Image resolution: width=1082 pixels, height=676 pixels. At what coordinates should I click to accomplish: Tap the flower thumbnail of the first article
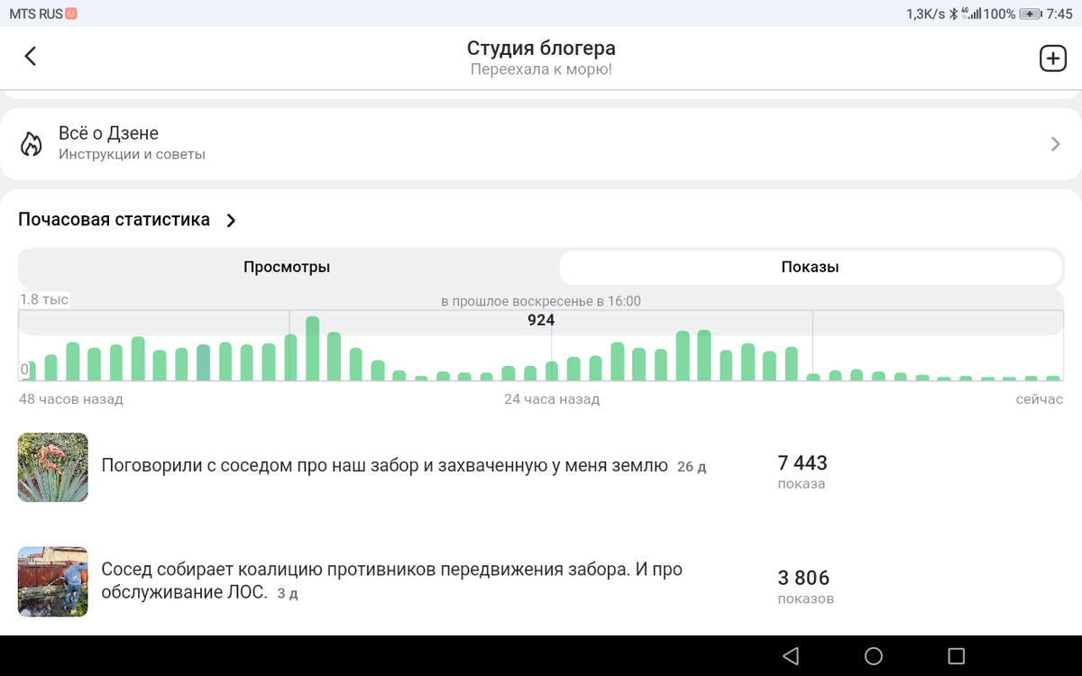tap(52, 467)
